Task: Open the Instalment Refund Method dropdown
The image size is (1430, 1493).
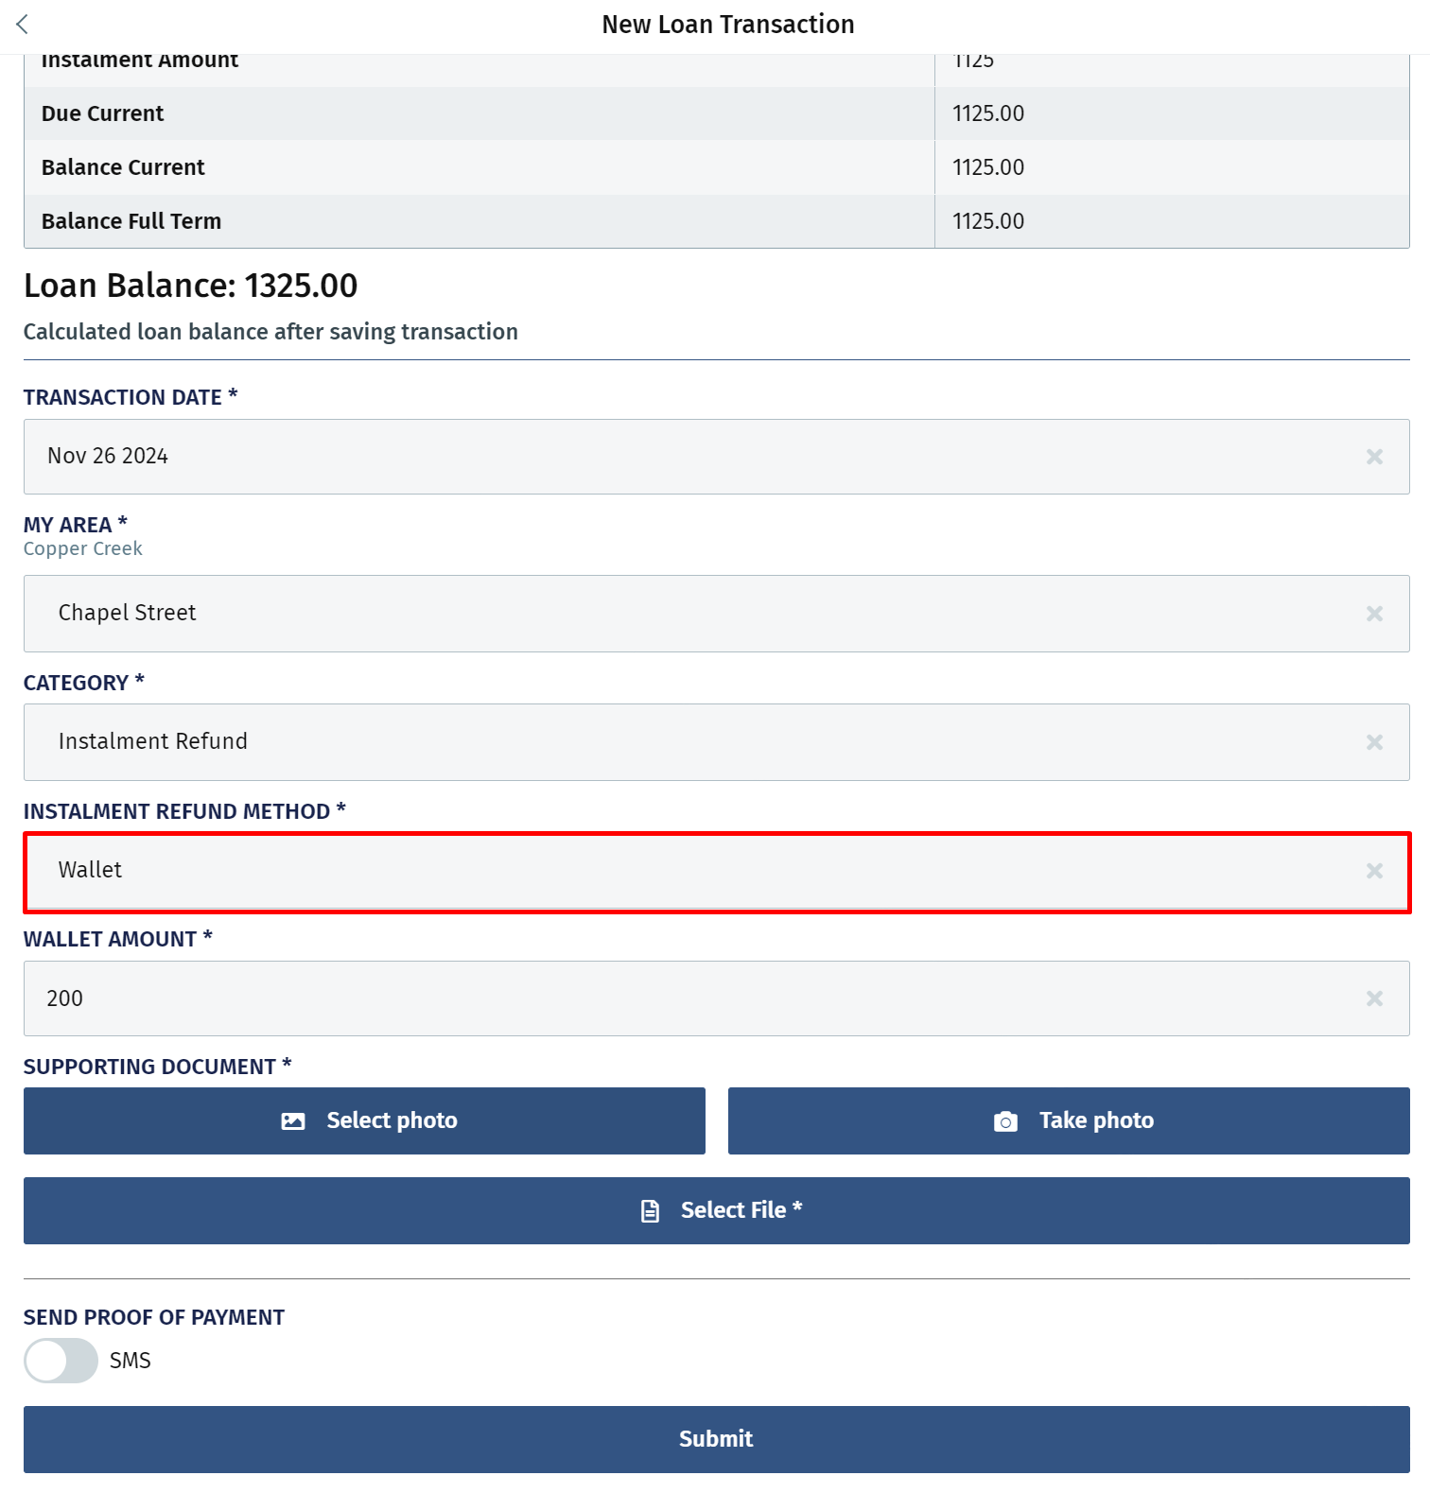Action: pyautogui.click(x=716, y=871)
